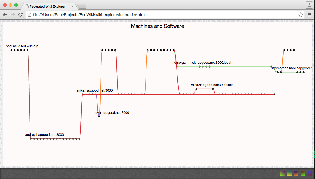Click the audrey.hapgood.net:3000 label
Viewport: 315px width, 179px height.
44,135
